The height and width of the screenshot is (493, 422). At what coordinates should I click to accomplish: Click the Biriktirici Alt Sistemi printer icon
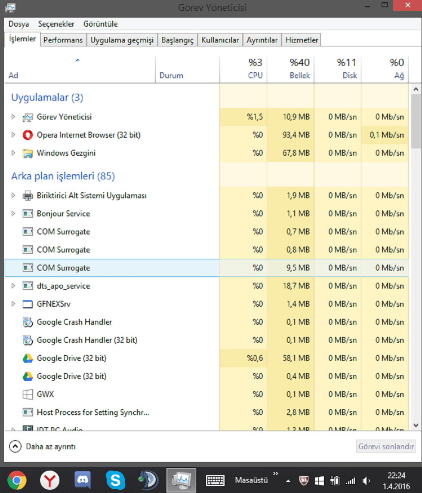[28, 196]
